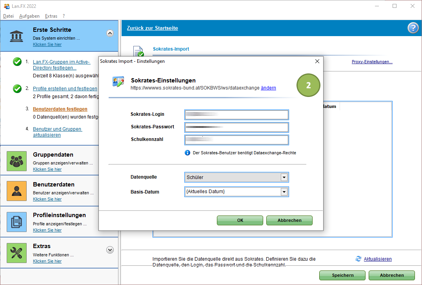Maximize the Lan.FX 2022 window
The height and width of the screenshot is (285, 422).
click(395, 6)
